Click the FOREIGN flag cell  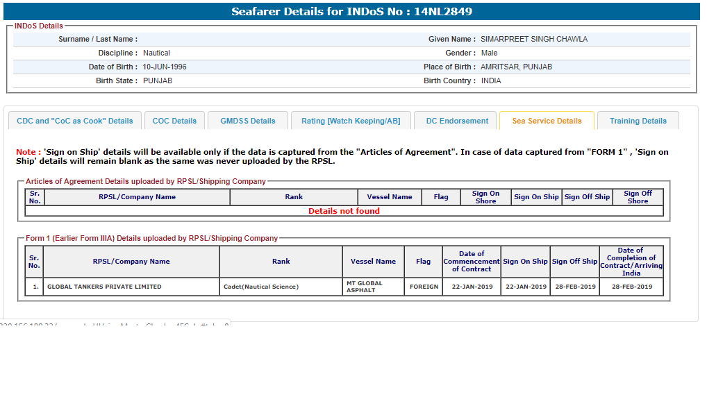[424, 287]
